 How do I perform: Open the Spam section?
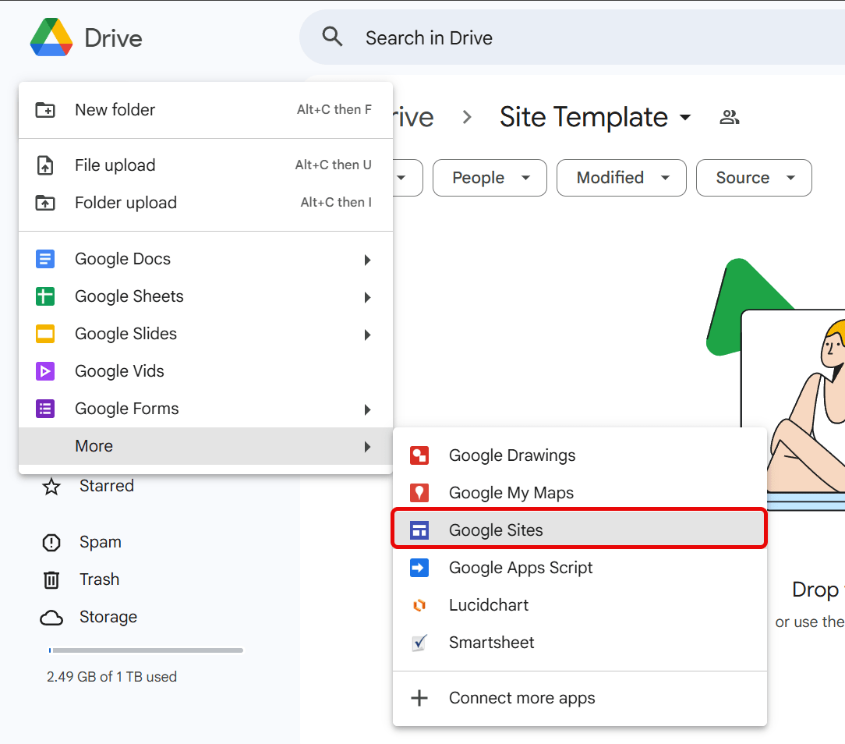[101, 542]
